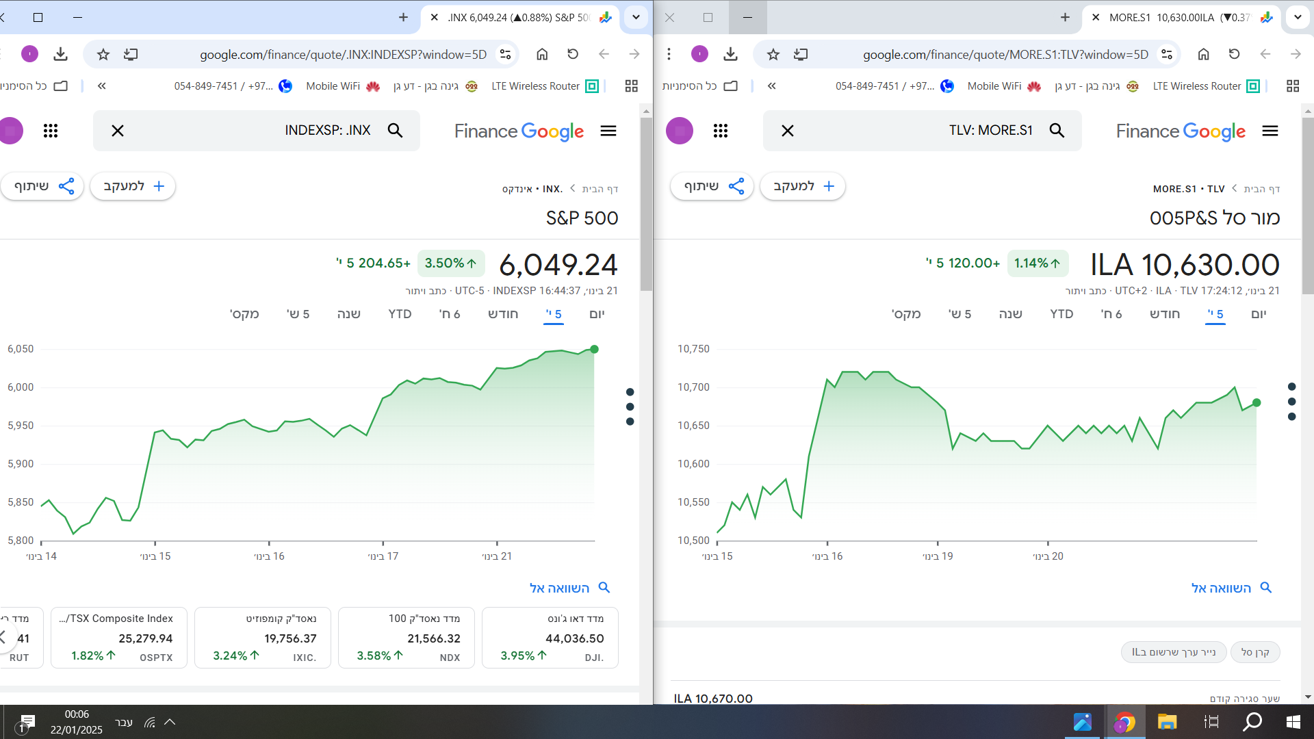
Task: Select חודש range tab on MORE.S1 chart
Action: (1164, 314)
